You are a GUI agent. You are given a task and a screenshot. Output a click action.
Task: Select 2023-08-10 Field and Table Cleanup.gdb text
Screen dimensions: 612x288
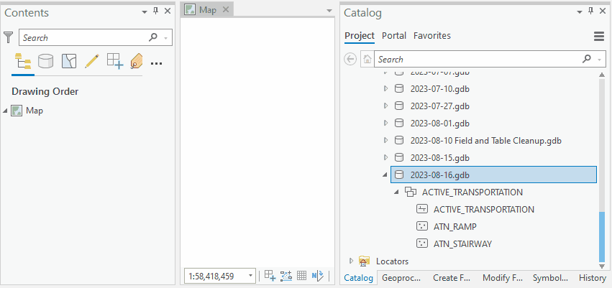[486, 140]
